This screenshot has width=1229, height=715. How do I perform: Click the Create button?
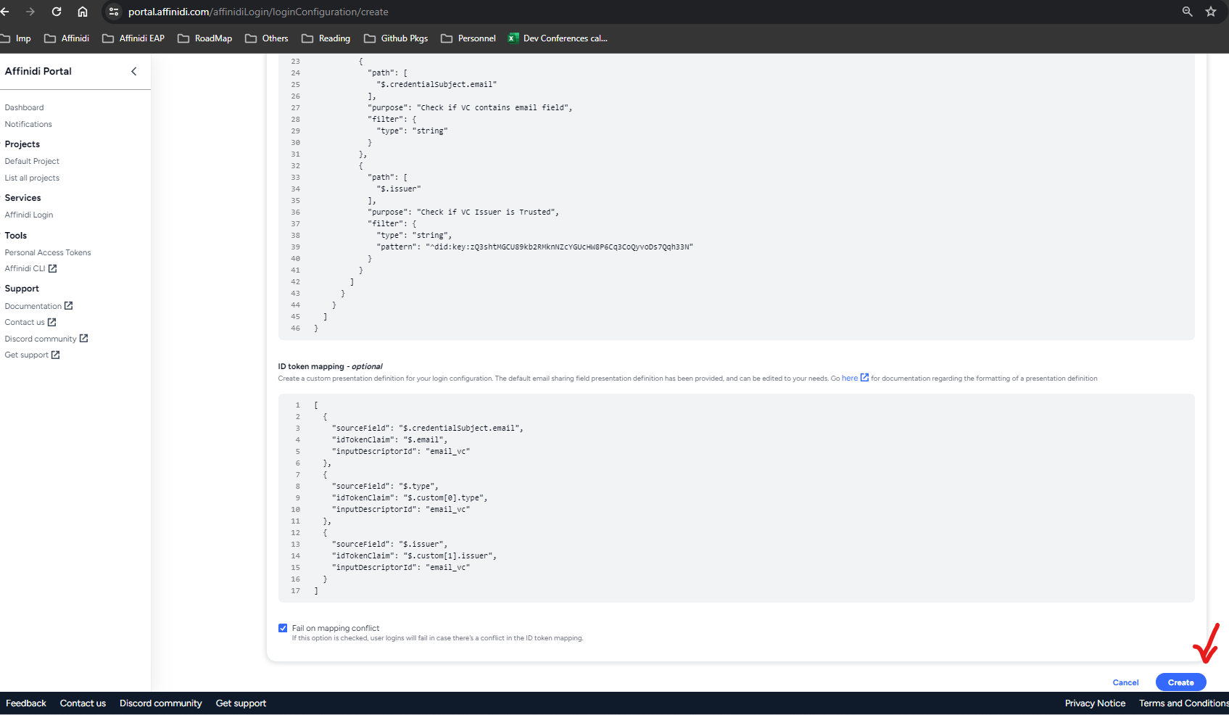click(1180, 682)
